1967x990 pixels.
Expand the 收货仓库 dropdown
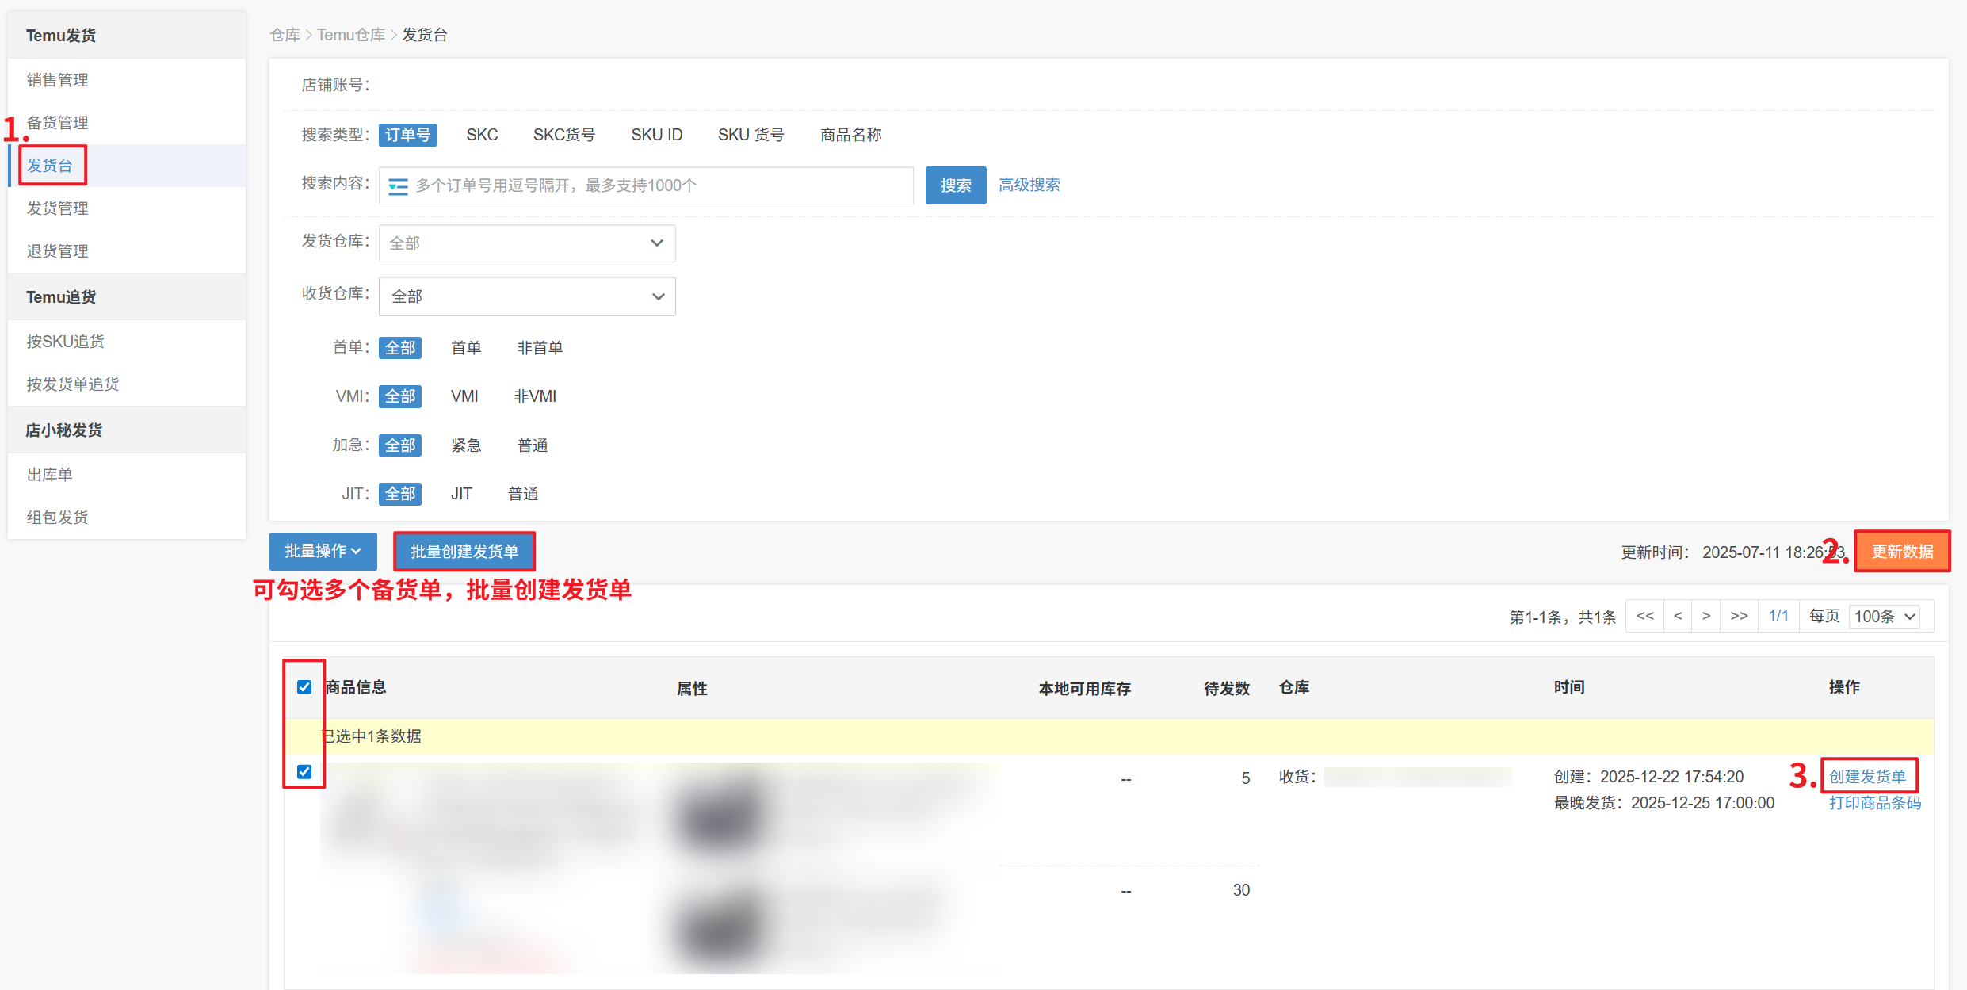tap(527, 296)
